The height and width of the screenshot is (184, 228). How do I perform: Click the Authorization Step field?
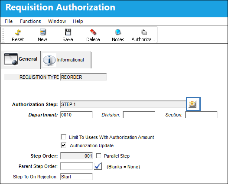tap(123, 104)
